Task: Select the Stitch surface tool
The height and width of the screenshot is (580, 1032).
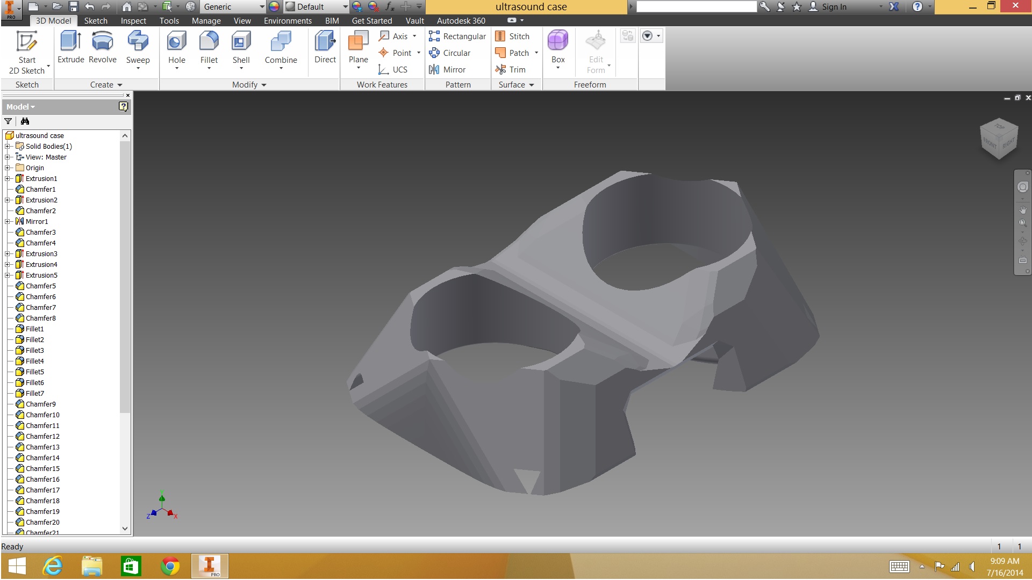Action: tap(513, 36)
